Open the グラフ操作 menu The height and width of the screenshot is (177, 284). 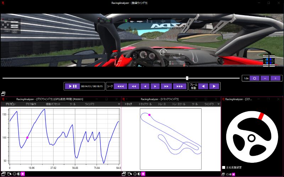tap(31, 104)
